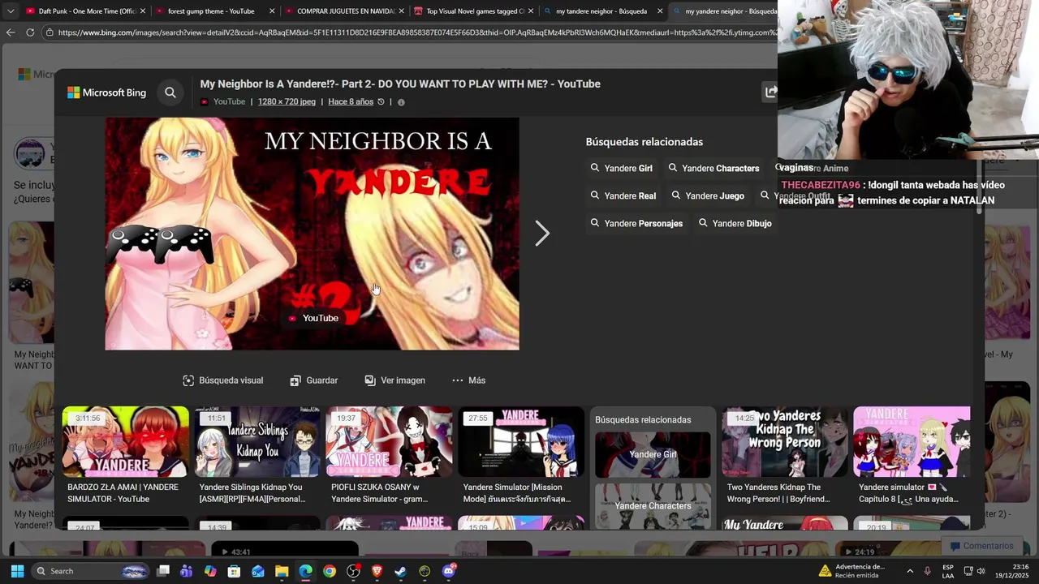Click Guardar to save image

tap(313, 380)
